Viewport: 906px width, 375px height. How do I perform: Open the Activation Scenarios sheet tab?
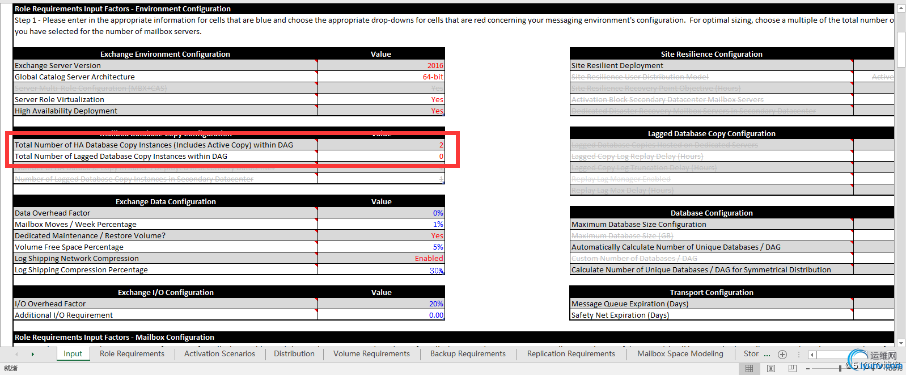pos(219,354)
